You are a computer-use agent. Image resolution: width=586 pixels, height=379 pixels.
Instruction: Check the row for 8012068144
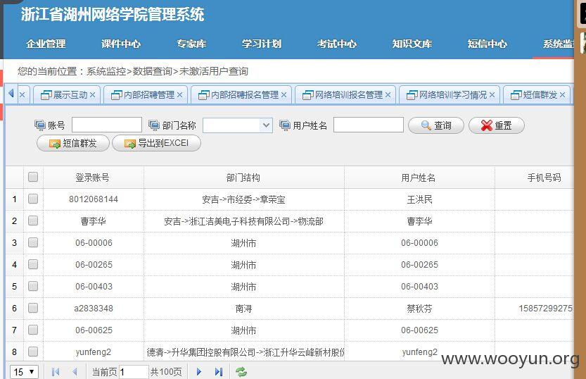[33, 198]
